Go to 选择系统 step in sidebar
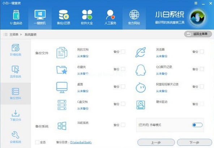The width and height of the screenshot is (214, 148). coord(16,72)
